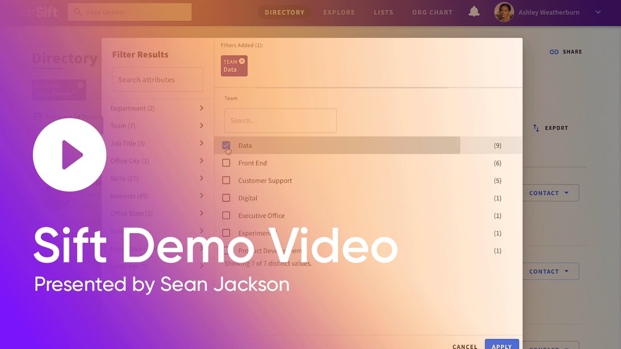Click the Cancel button
621x349 pixels.
[465, 346]
